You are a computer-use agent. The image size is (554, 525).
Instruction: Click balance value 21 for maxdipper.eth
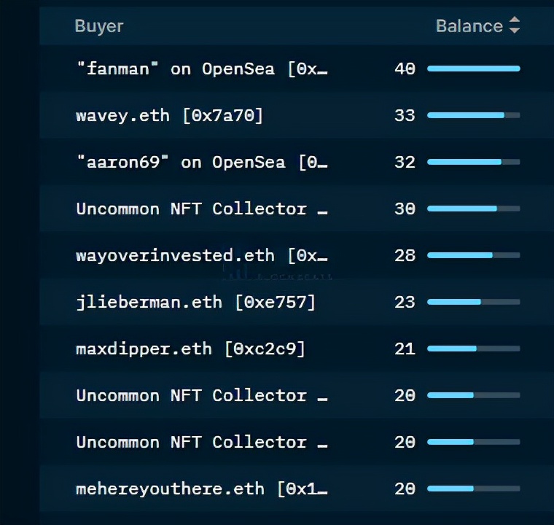405,349
